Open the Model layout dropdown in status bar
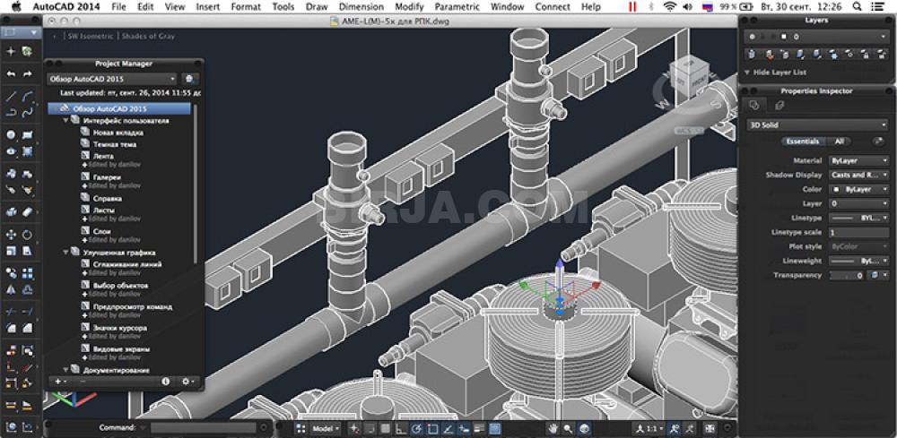Screen dimensions: 897x438 [326, 428]
